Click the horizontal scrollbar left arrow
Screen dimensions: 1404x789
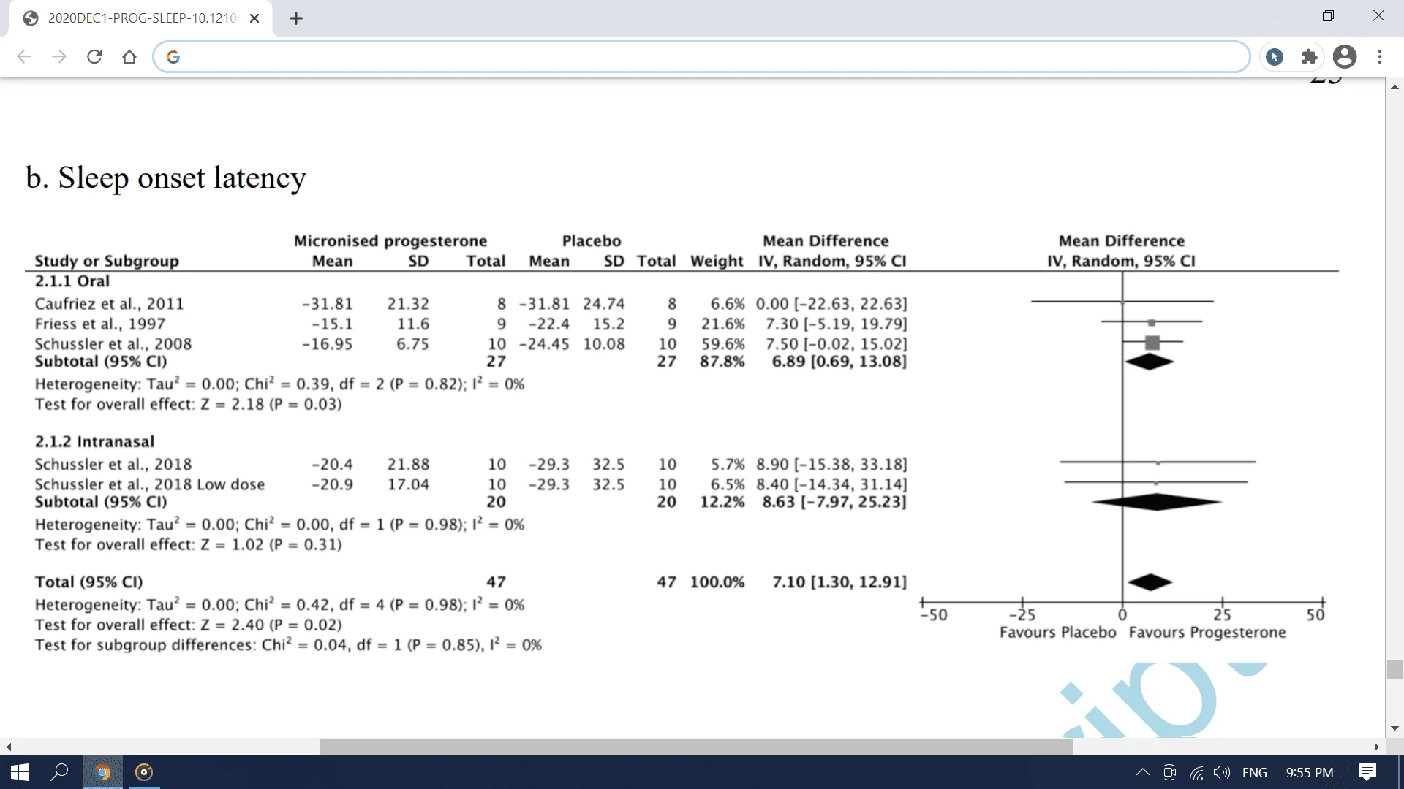point(9,747)
